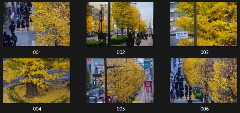Viewport: 240px width, 113px height.
Task: Open thumbnail 001 with pedestrians on sidewalk
Action: click(x=36, y=24)
